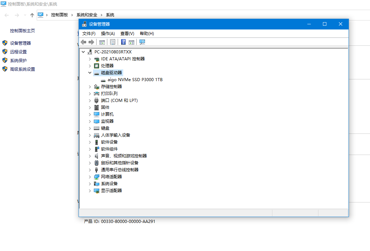Open the properties toolbar icon
The image size is (370, 251).
[x=113, y=42]
